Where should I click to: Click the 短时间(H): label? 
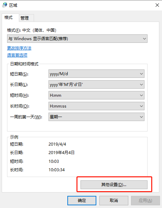20,95
